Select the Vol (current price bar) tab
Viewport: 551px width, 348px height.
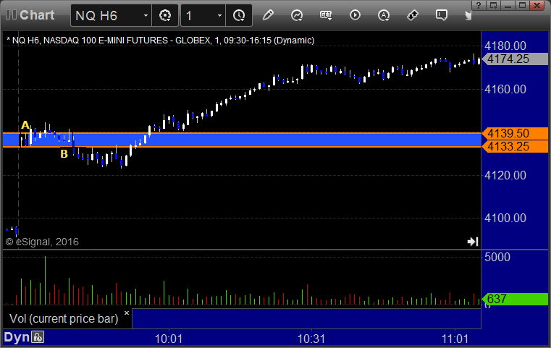64,318
